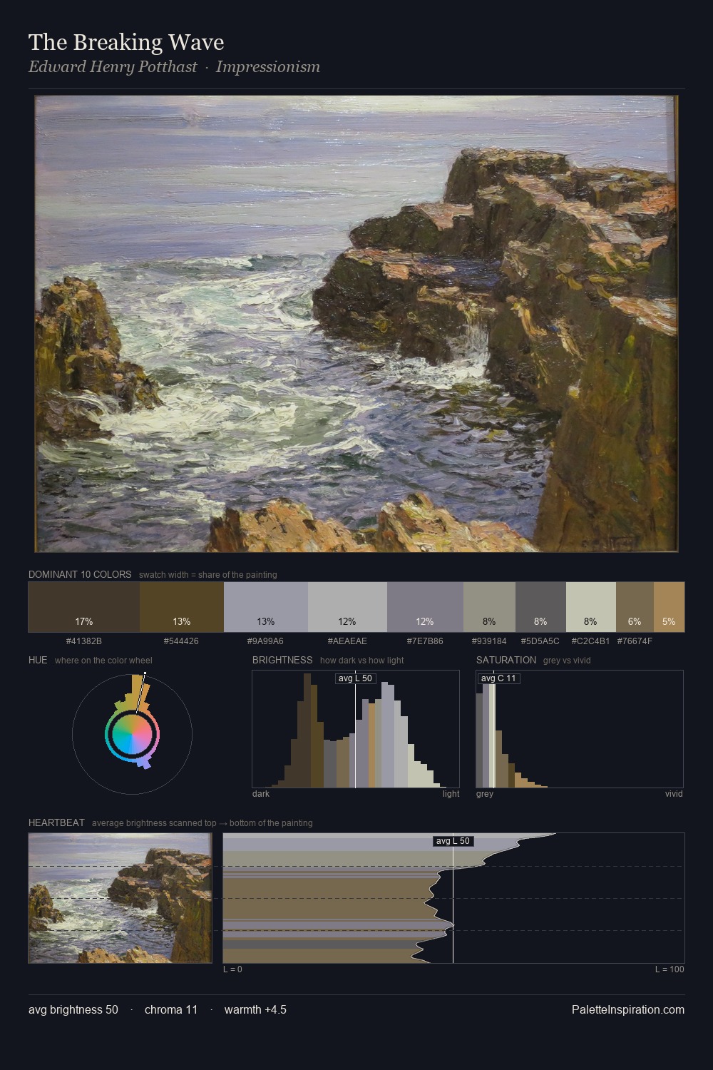Click "how dark vs how light" caption
The image size is (713, 1070).
[x=361, y=661]
